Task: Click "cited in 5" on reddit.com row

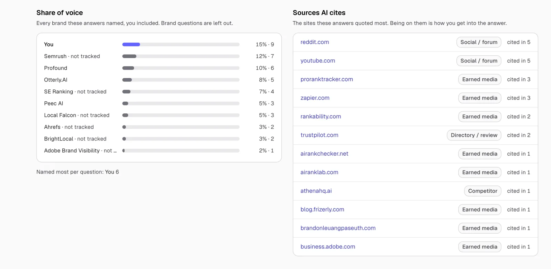Action: (519, 42)
